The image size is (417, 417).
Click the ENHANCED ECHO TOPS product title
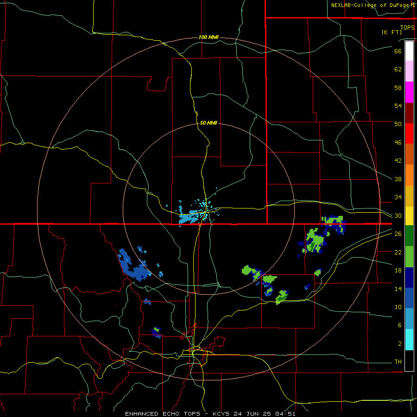point(163,414)
